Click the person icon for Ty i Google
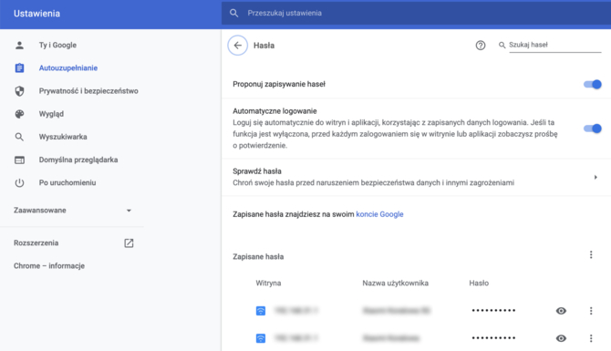This screenshot has width=611, height=351. tap(19, 46)
